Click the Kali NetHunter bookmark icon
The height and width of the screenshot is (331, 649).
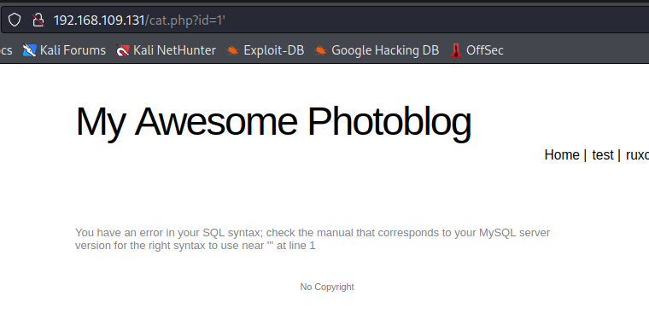122,50
